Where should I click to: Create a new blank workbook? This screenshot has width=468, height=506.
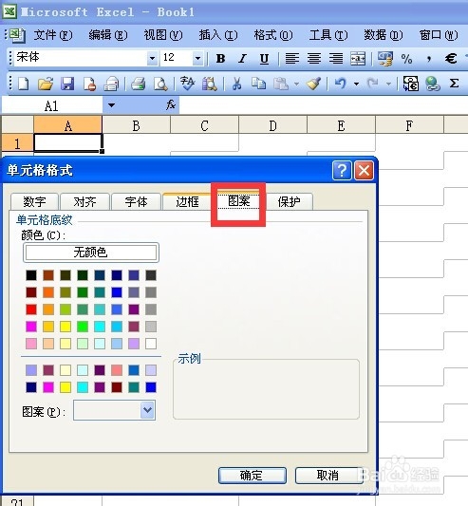(x=23, y=84)
